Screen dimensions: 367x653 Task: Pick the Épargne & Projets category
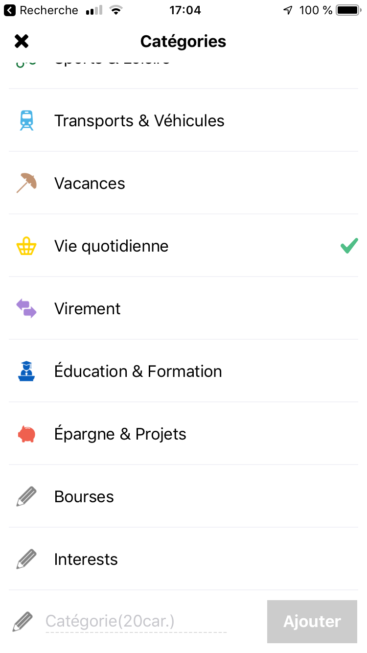click(120, 434)
